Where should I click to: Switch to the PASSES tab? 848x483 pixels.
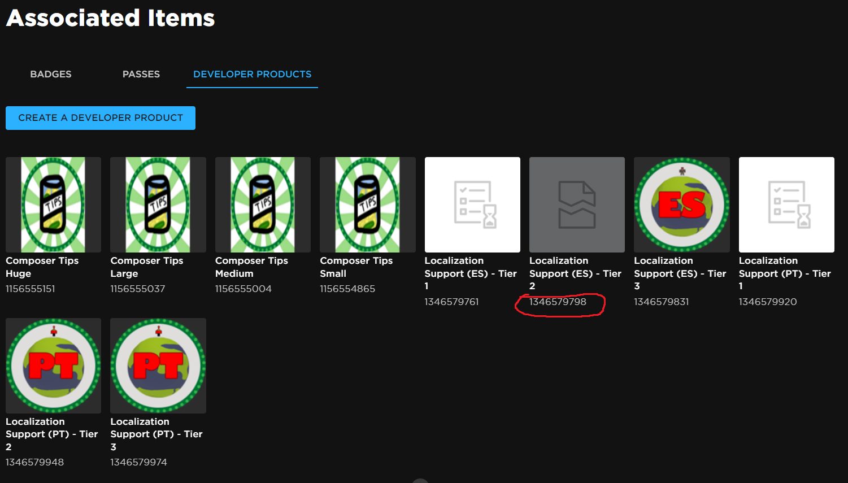coord(141,74)
